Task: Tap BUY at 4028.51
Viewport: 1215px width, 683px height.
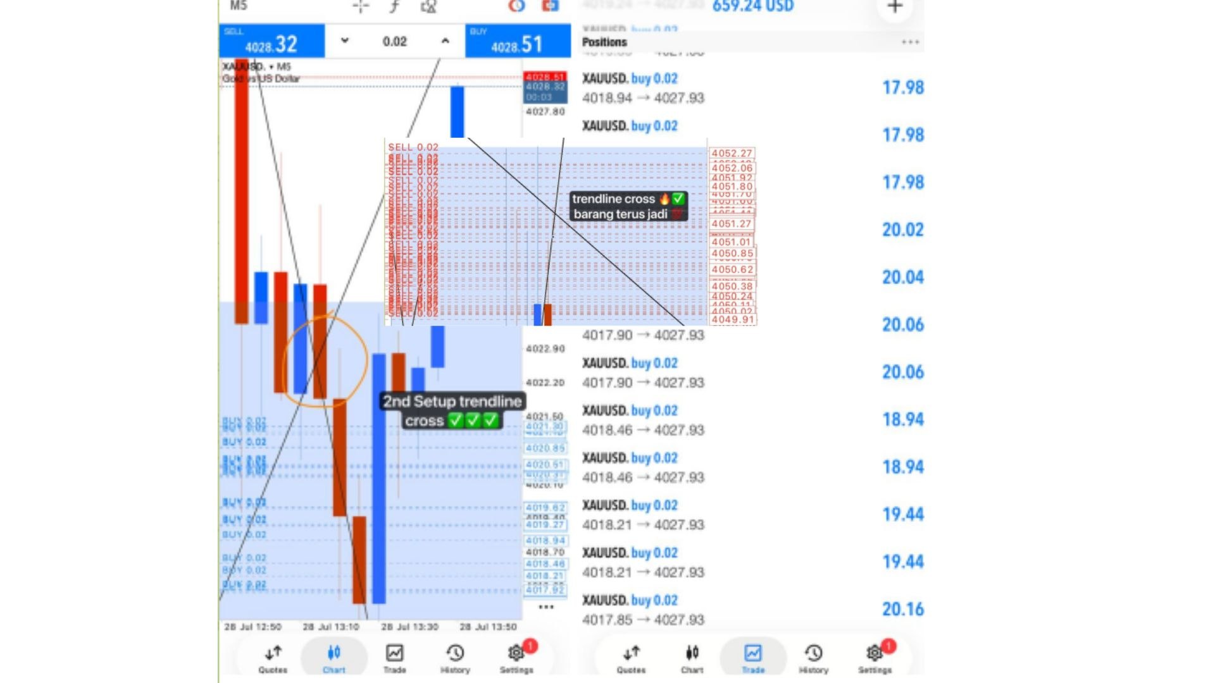Action: pos(518,41)
